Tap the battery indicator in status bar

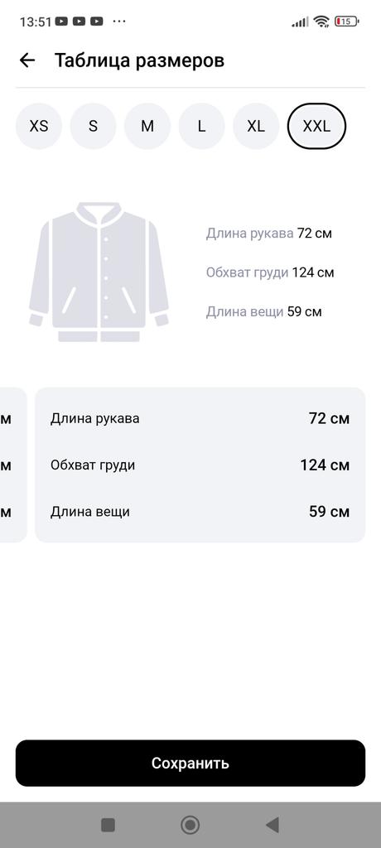346,22
